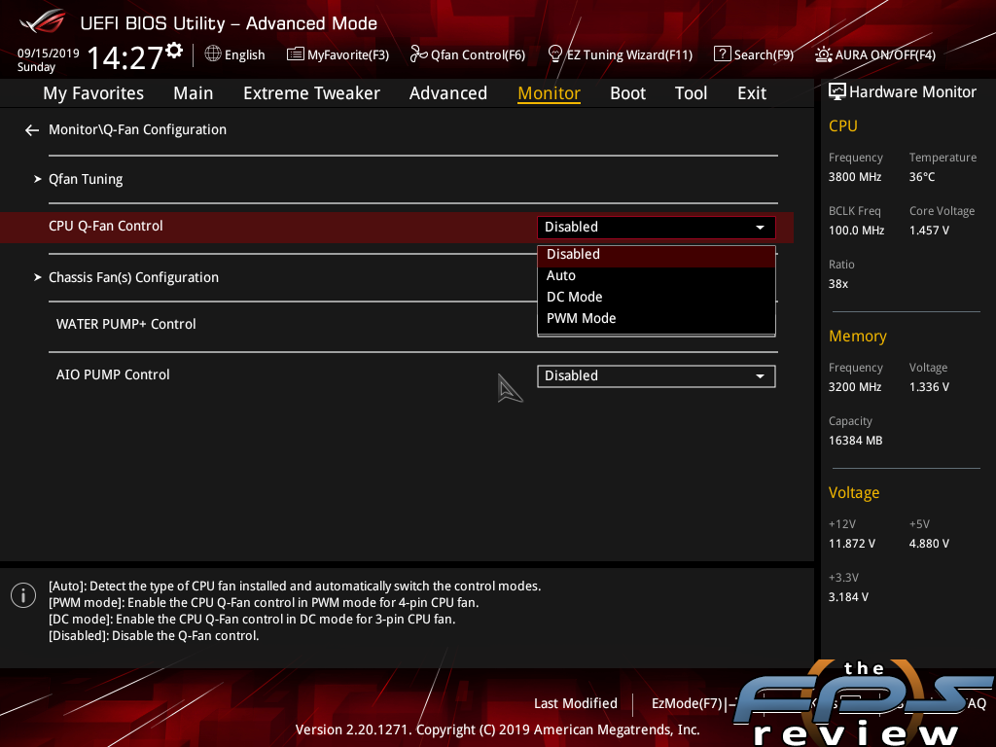Click memory capacity value 16384 MB
Viewport: 996px width, 747px height.
tap(855, 441)
